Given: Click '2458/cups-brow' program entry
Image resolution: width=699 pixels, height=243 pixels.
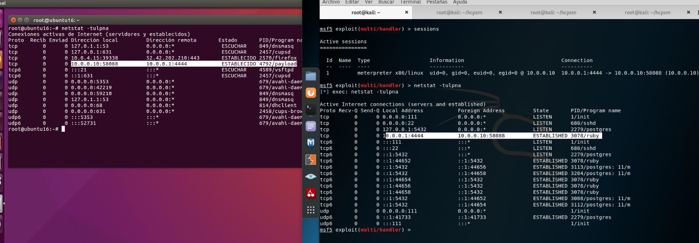Looking at the screenshot, I should click(x=281, y=111).
